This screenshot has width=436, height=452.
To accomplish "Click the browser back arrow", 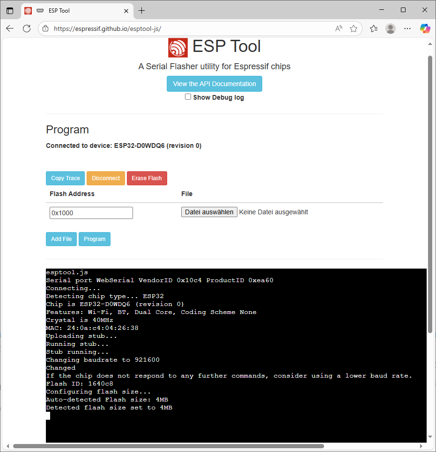I will 10,29.
